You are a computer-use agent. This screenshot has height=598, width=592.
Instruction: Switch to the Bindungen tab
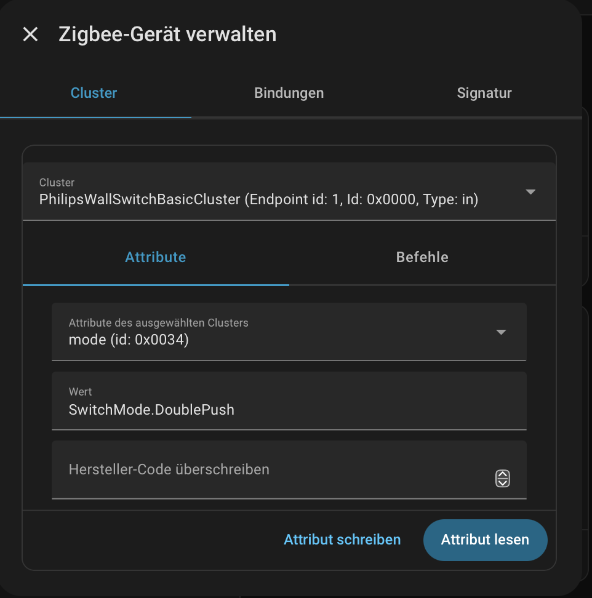pos(289,93)
